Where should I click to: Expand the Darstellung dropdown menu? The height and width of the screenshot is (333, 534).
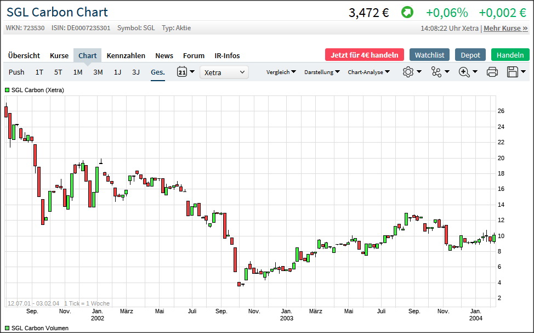pyautogui.click(x=322, y=72)
